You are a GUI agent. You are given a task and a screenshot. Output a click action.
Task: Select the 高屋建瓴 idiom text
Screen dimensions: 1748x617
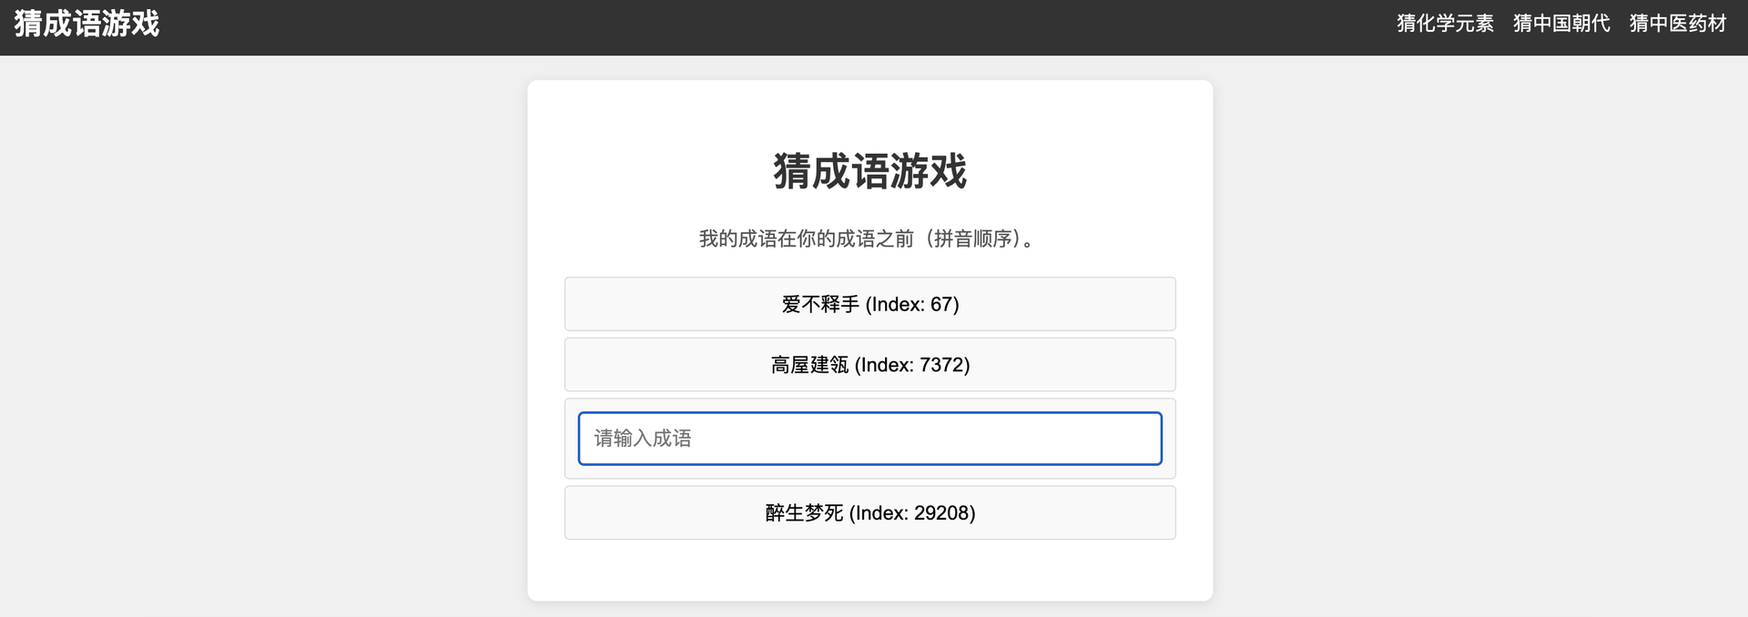tap(809, 365)
